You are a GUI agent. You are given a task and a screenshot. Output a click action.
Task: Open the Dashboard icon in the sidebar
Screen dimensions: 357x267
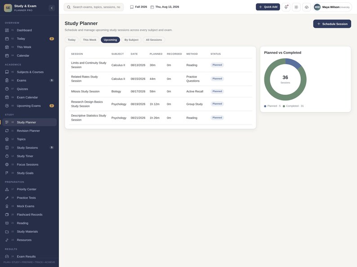7,30
